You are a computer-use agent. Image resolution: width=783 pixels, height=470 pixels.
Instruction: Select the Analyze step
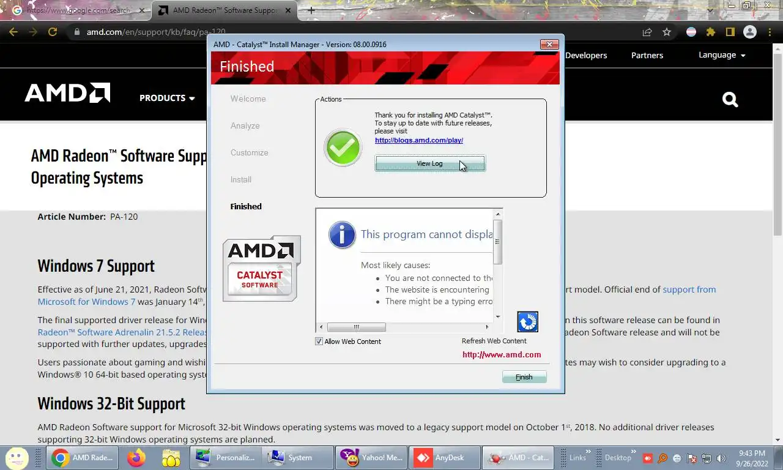pos(245,125)
